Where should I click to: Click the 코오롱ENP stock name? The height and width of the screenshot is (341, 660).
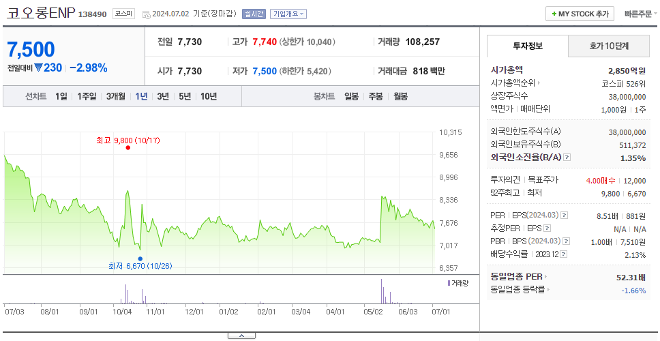click(x=41, y=14)
